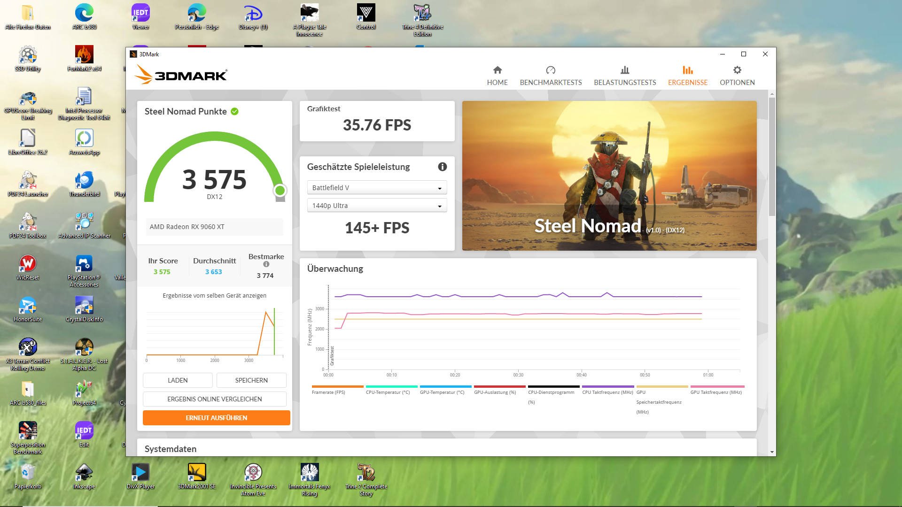Toggle Framerate (FPS) legend in monitoring chart

[x=328, y=392]
